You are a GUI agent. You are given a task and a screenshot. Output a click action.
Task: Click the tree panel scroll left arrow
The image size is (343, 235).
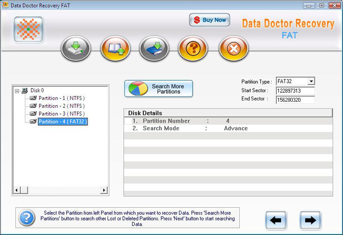(17, 190)
